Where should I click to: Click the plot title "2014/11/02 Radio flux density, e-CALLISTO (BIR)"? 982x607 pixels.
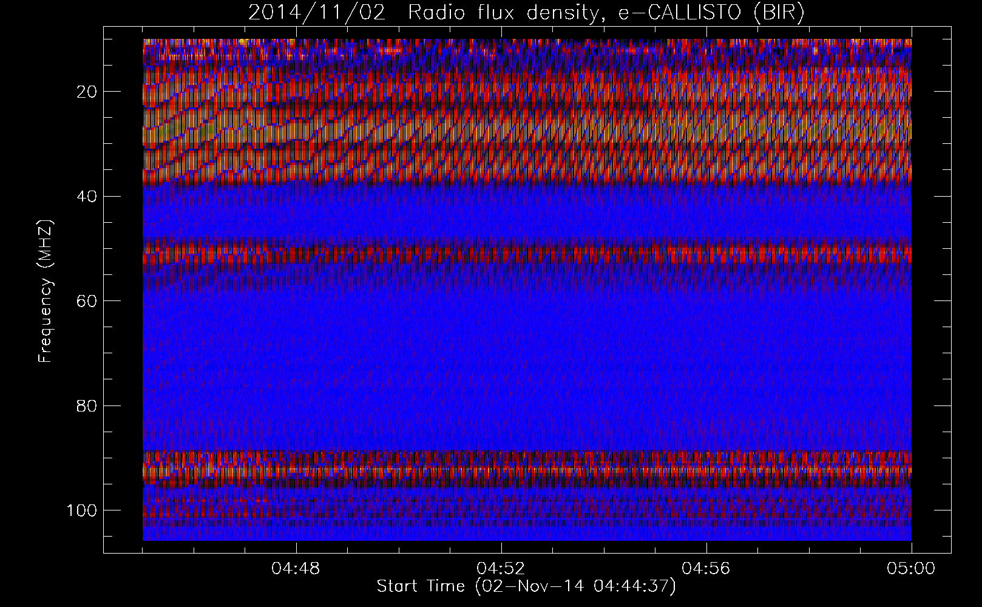pos(526,13)
